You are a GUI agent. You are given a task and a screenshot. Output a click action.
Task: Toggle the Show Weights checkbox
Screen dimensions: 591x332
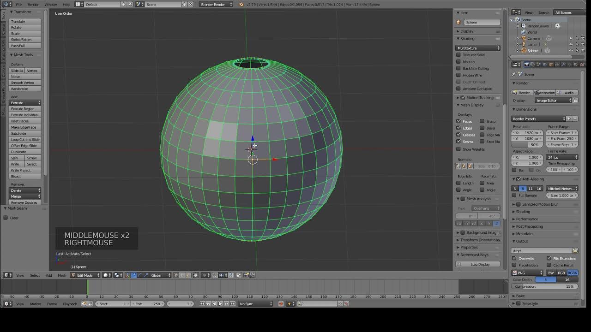(x=458, y=149)
